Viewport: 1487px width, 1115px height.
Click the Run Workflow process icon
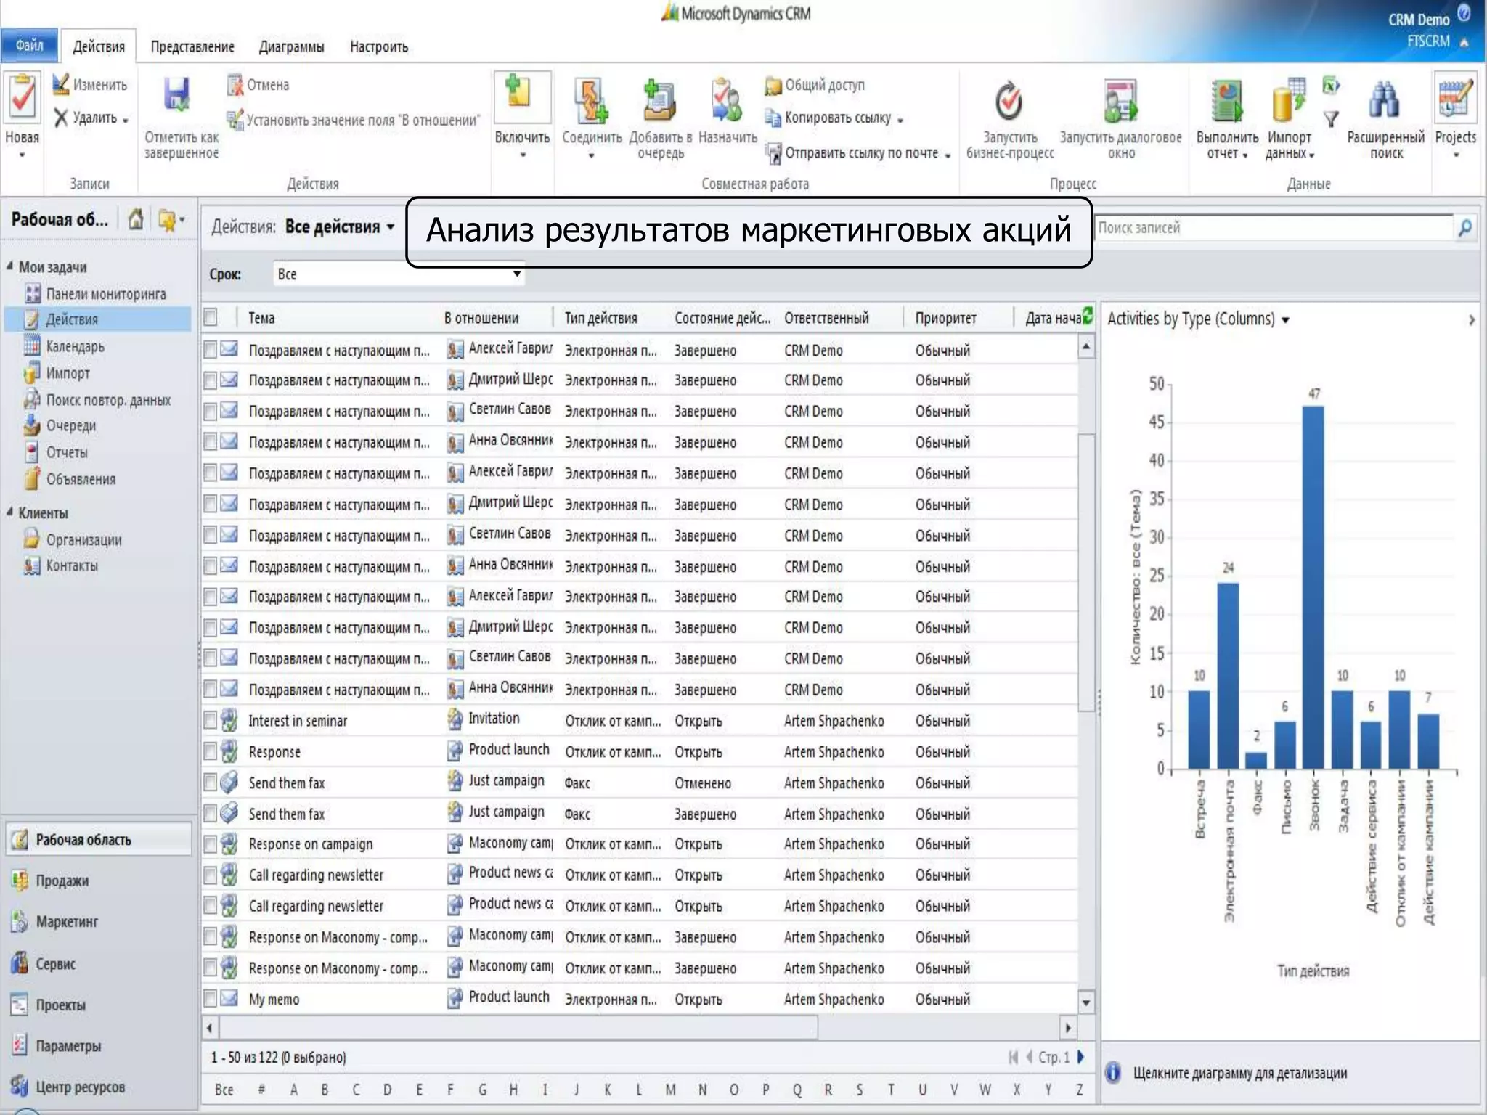point(1009,101)
